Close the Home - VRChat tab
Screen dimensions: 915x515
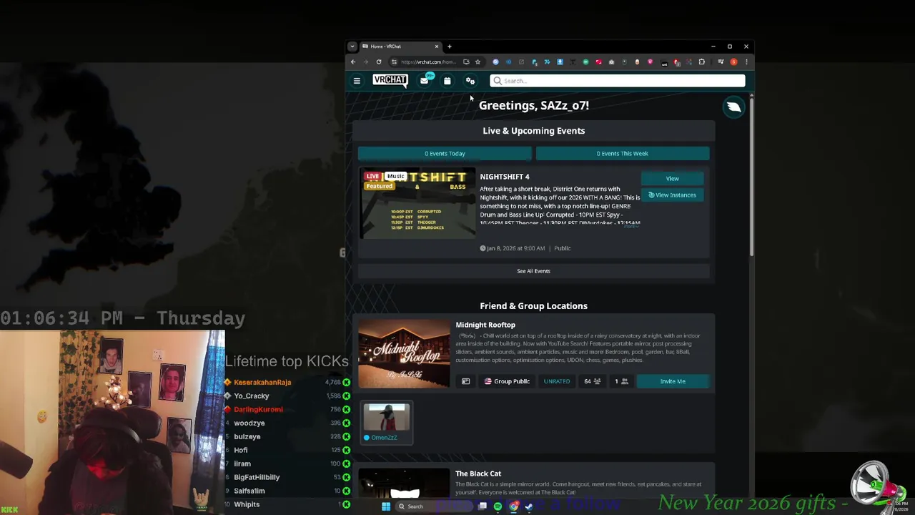437,46
